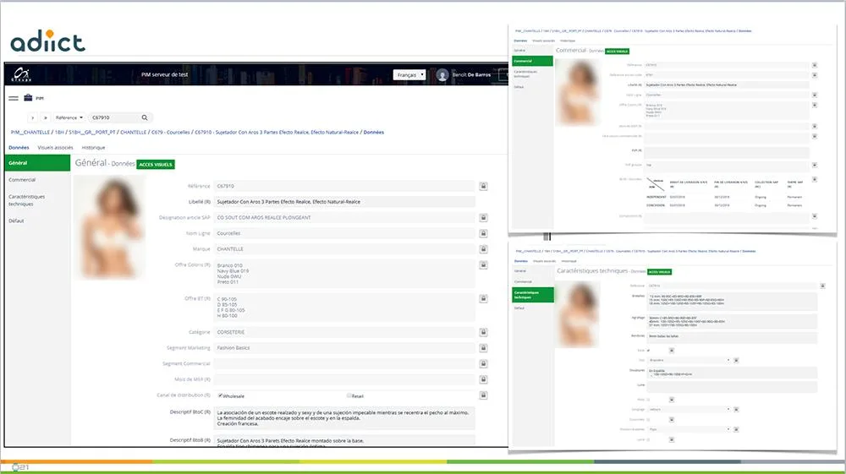Click the user avatar beside Benoit De Barros
This screenshot has height=474, width=846.
[442, 75]
